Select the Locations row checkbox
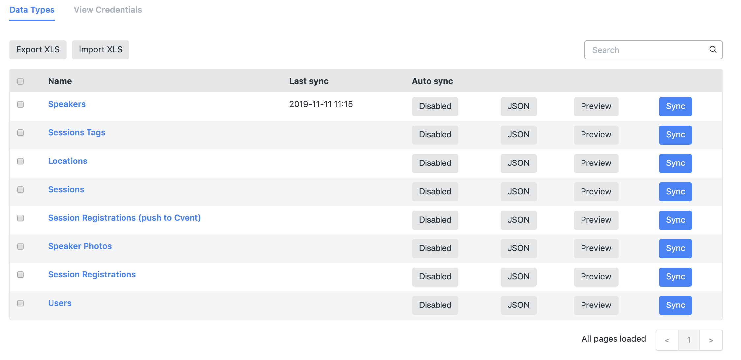 pyautogui.click(x=20, y=161)
